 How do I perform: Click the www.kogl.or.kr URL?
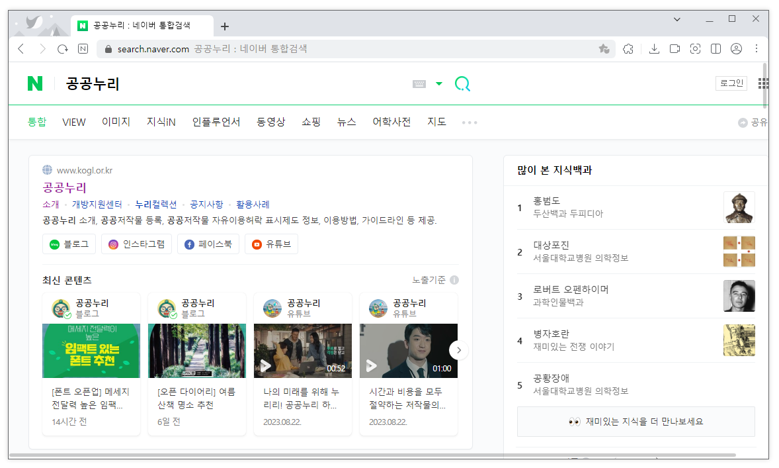click(85, 170)
